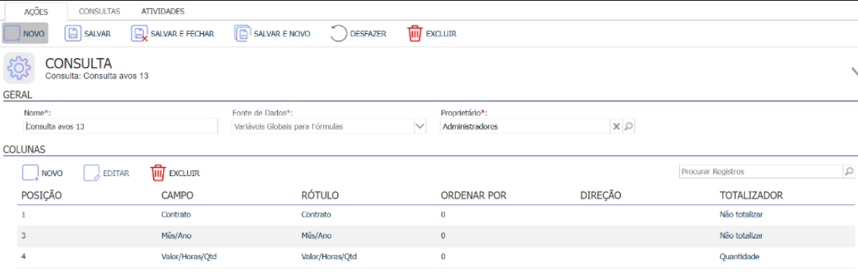This screenshot has height=272, width=858.
Task: Click the Procurar Registros search magnifier icon
Action: coord(849,172)
